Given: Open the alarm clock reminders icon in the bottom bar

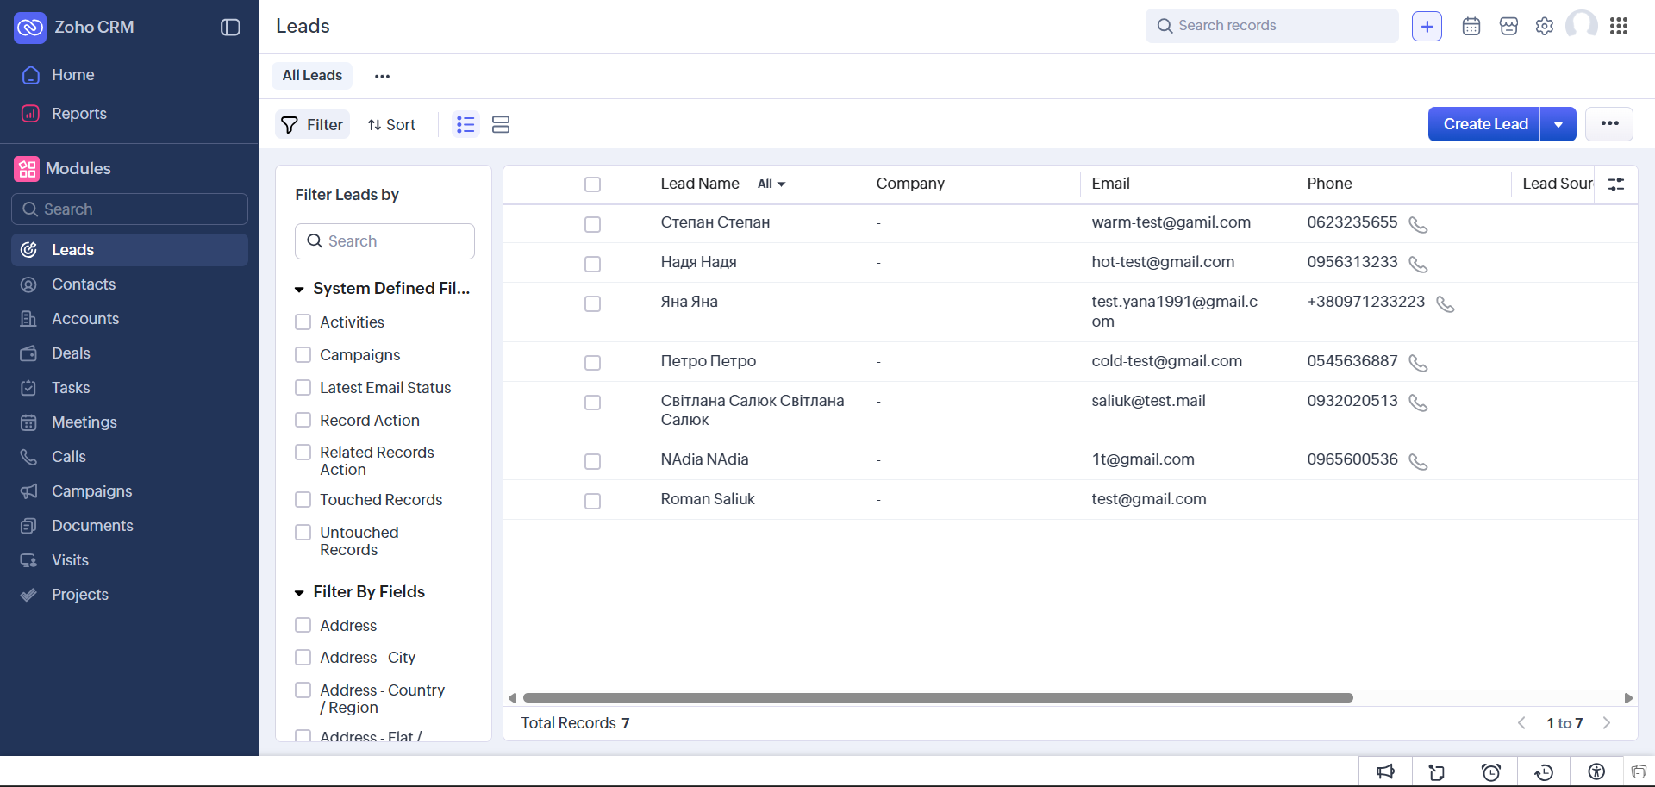Looking at the screenshot, I should click(x=1491, y=771).
